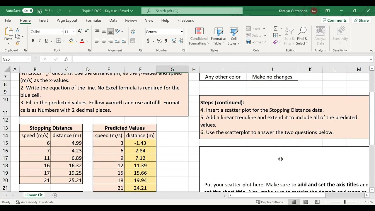375x211 pixels.
Task: Apply Comma Style formatting
Action: [166, 41]
